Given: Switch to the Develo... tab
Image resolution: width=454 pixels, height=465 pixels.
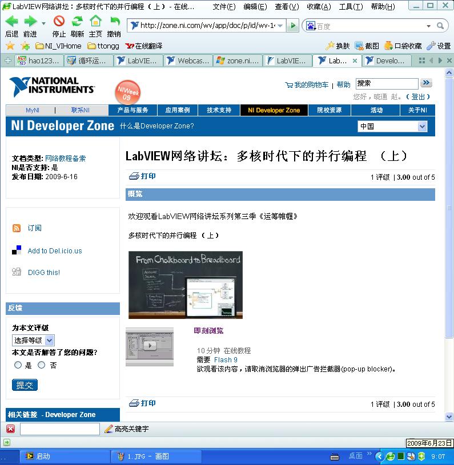Looking at the screenshot, I should (387, 61).
